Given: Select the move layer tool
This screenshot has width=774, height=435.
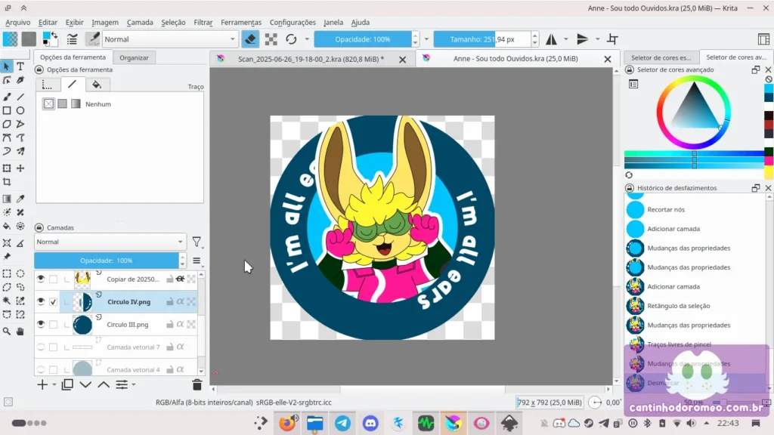Looking at the screenshot, I should point(20,168).
